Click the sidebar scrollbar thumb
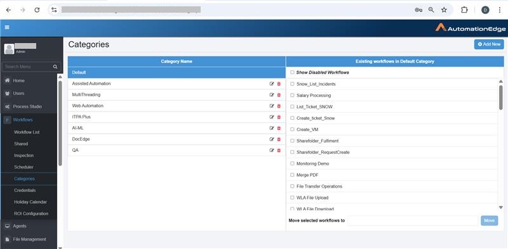 (60, 123)
